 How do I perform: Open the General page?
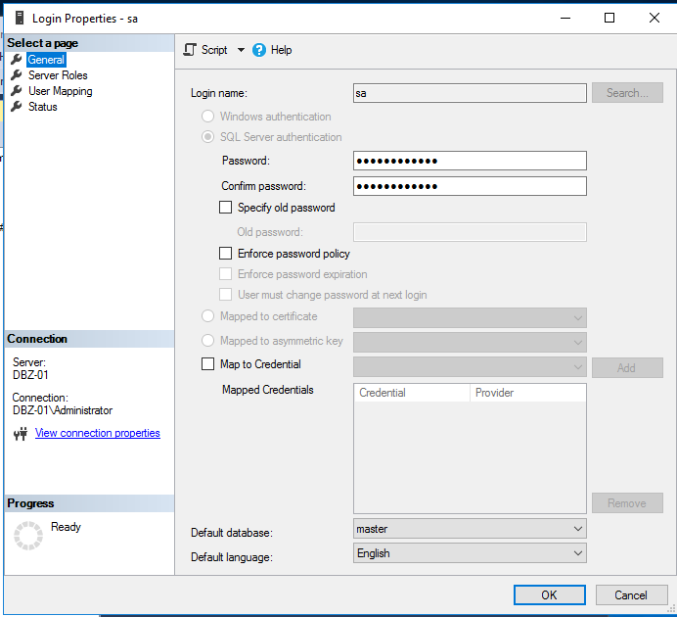pos(46,60)
